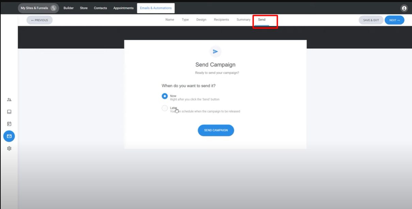Click the Previous button

(39, 20)
